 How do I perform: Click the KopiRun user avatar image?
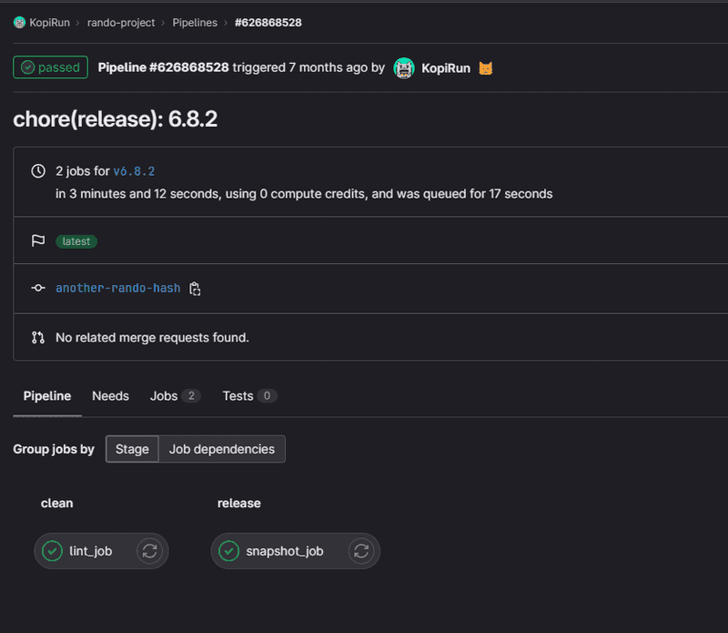[x=404, y=68]
